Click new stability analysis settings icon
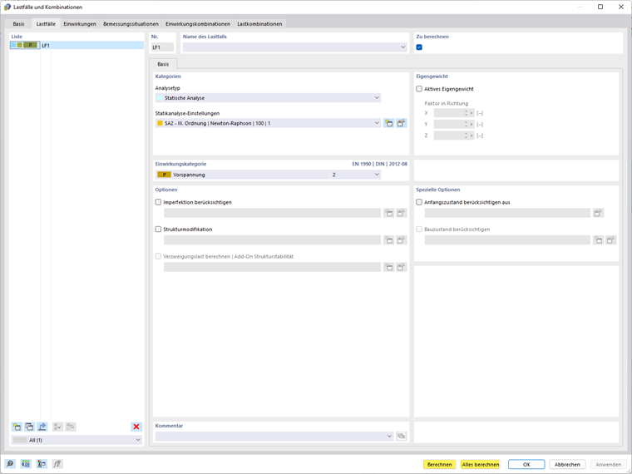632x474 pixels. pos(388,267)
